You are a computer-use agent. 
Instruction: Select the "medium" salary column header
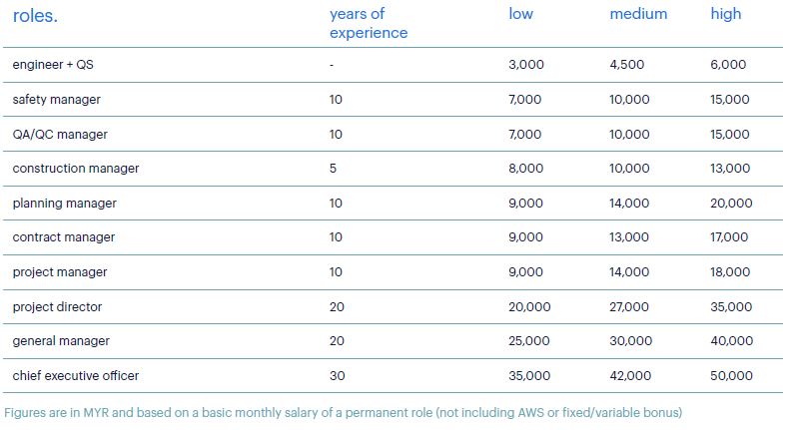pyautogui.click(x=638, y=14)
